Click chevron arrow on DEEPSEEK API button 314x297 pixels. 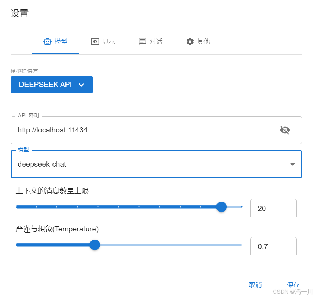click(81, 85)
